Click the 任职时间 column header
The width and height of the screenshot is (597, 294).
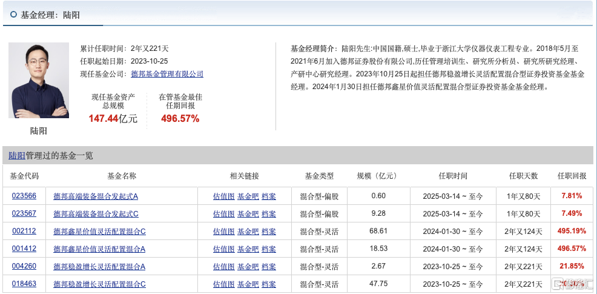pyautogui.click(x=453, y=176)
